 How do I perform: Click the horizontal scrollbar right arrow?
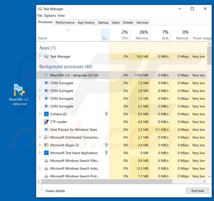(205, 181)
